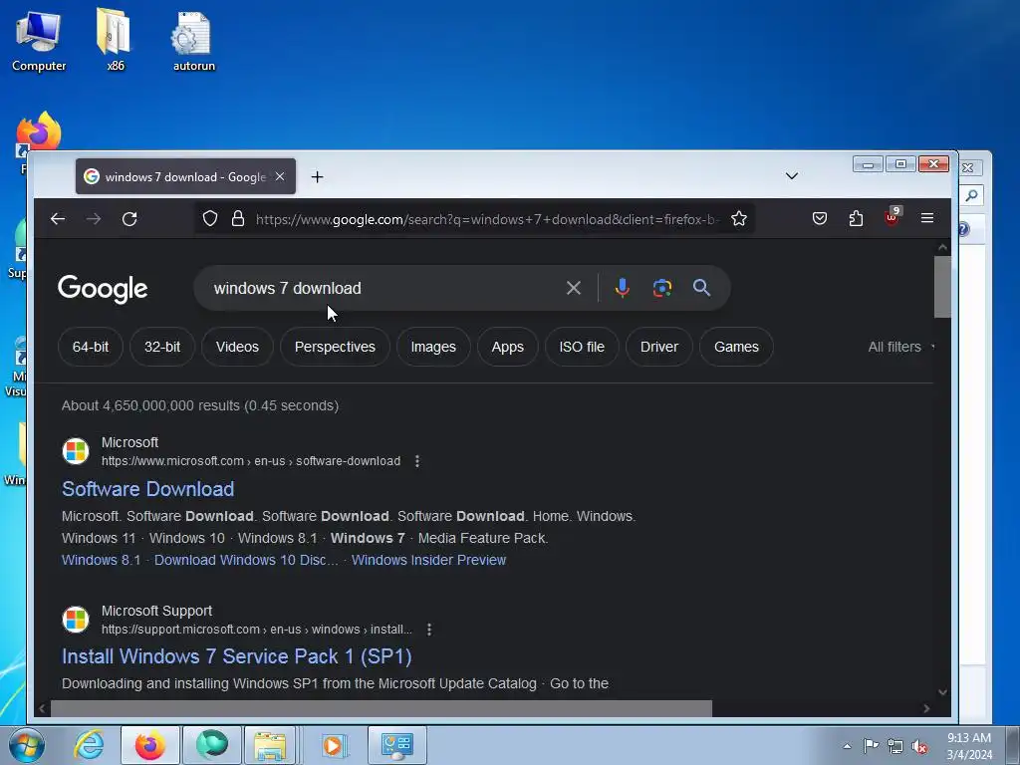Open Windows Insider Preview sitelink

coord(428,560)
